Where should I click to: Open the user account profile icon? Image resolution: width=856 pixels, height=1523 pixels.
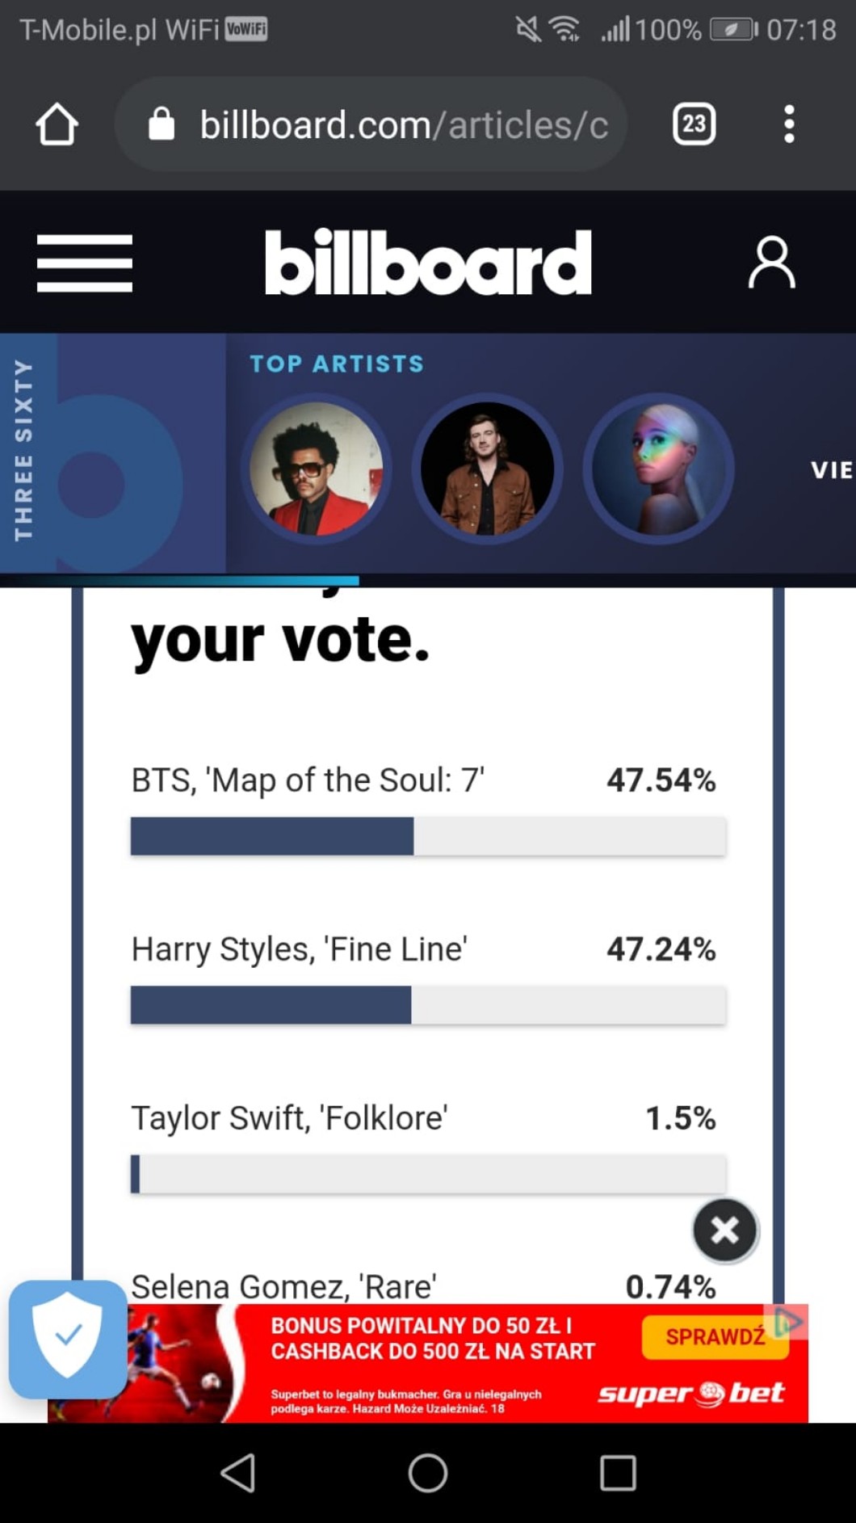(771, 263)
